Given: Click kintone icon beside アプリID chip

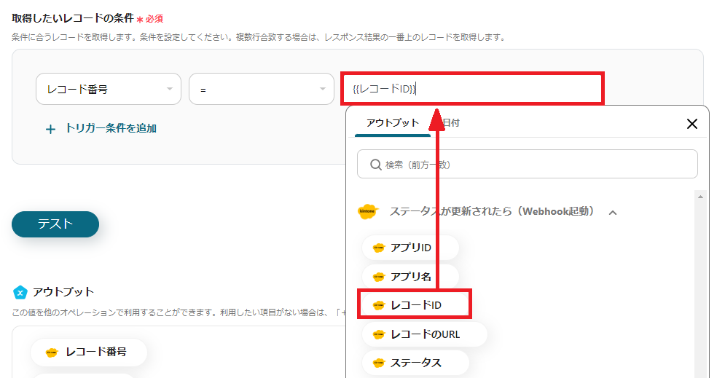Looking at the screenshot, I should tap(378, 248).
